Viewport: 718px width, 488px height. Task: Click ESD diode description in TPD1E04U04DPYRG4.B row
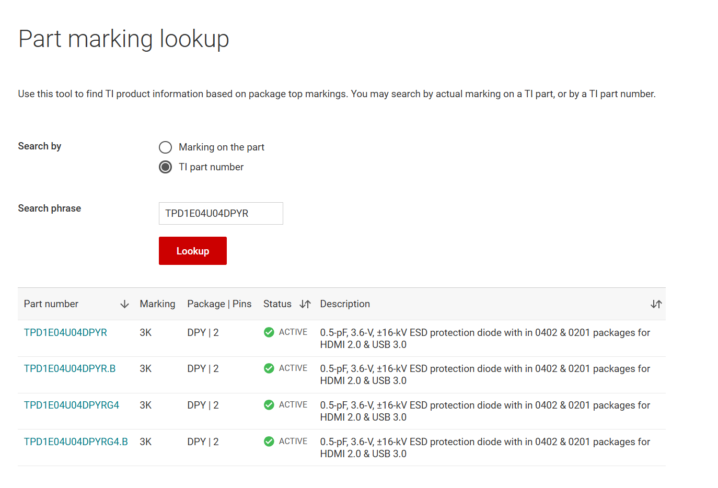pyautogui.click(x=485, y=448)
